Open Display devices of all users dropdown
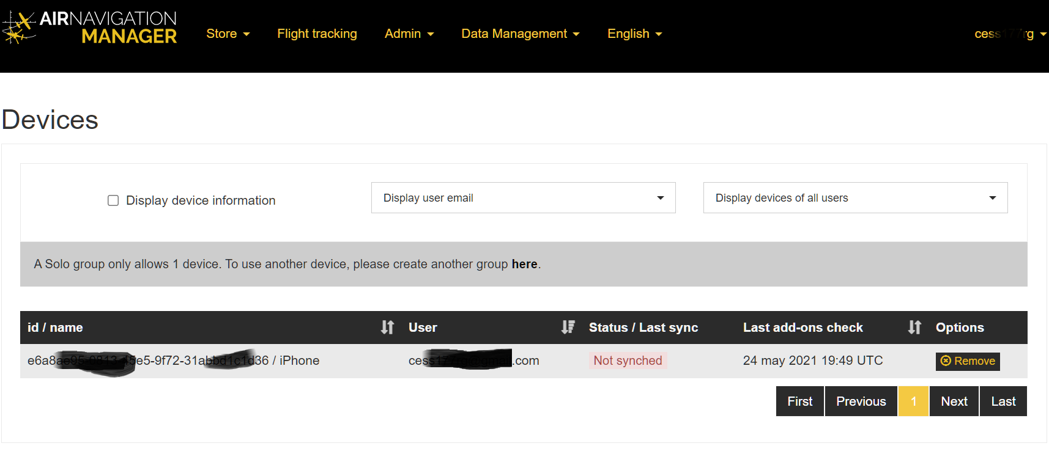 tap(855, 198)
